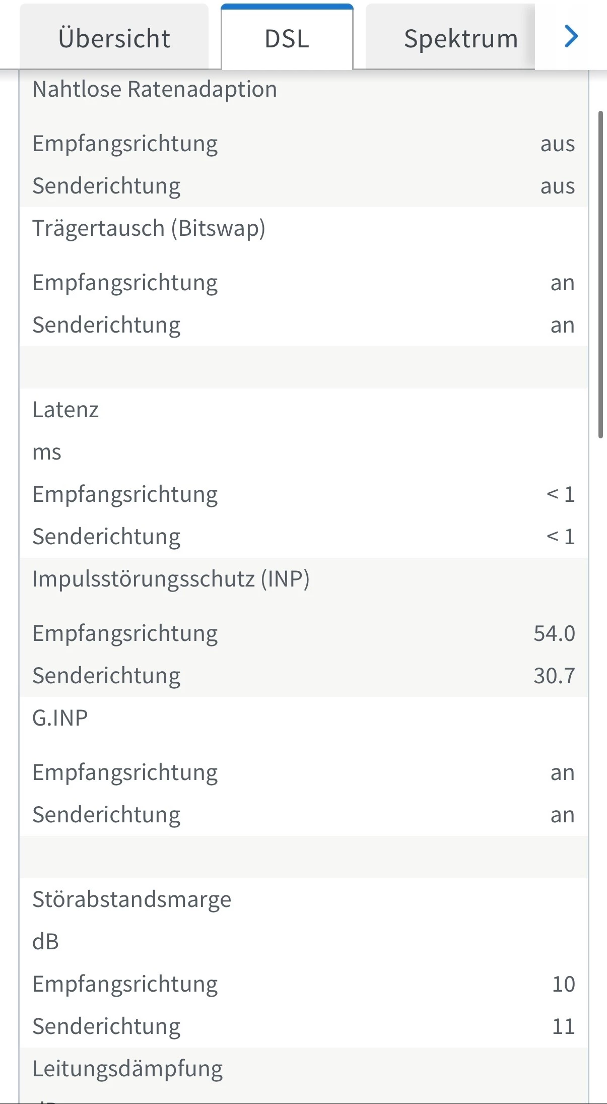Click Empfangsrichtung row under Nahtlose Ratenadaption

point(125,144)
